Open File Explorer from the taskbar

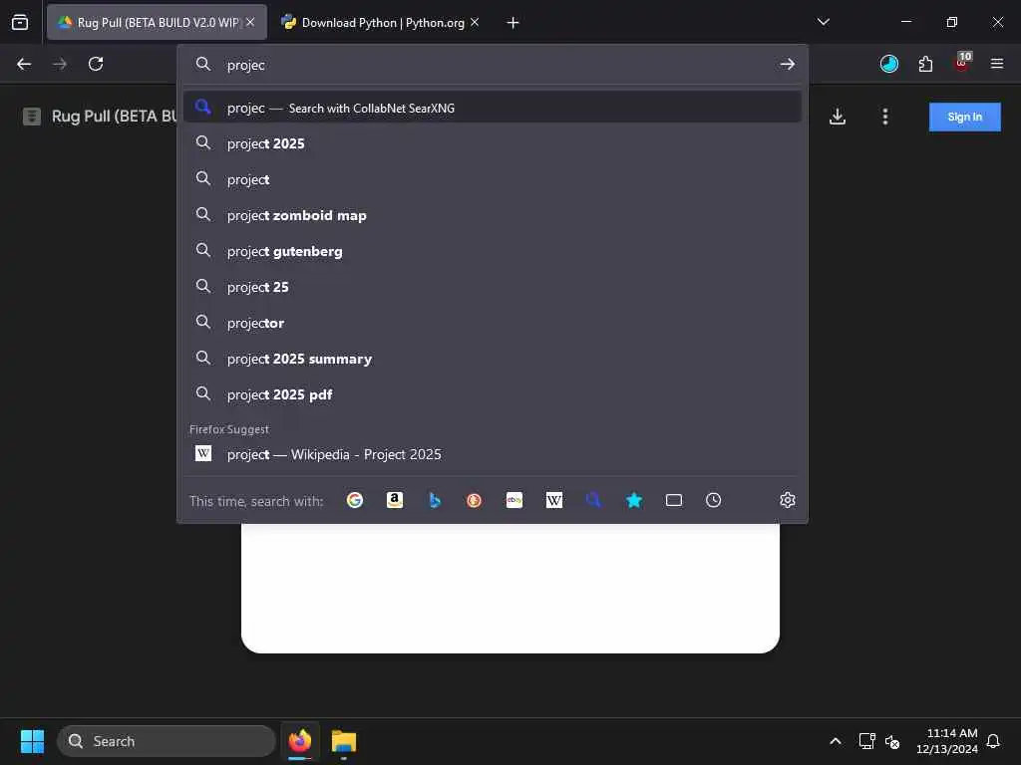[344, 741]
